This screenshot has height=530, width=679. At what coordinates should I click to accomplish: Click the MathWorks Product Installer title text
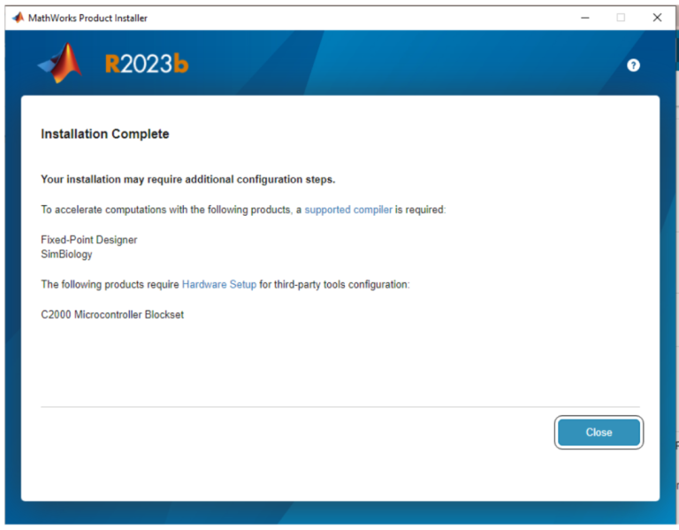(88, 18)
